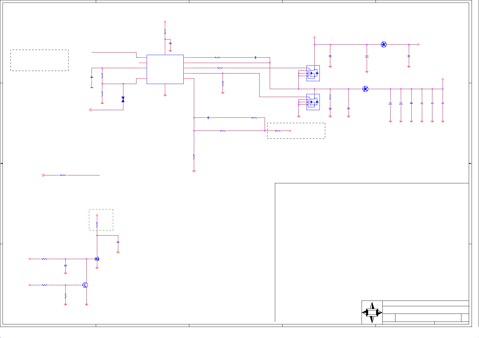Image resolution: width=479 pixels, height=338 pixels.
Task: Select the gate resistor on the line to upper MOSFET
Action: pos(220,68)
